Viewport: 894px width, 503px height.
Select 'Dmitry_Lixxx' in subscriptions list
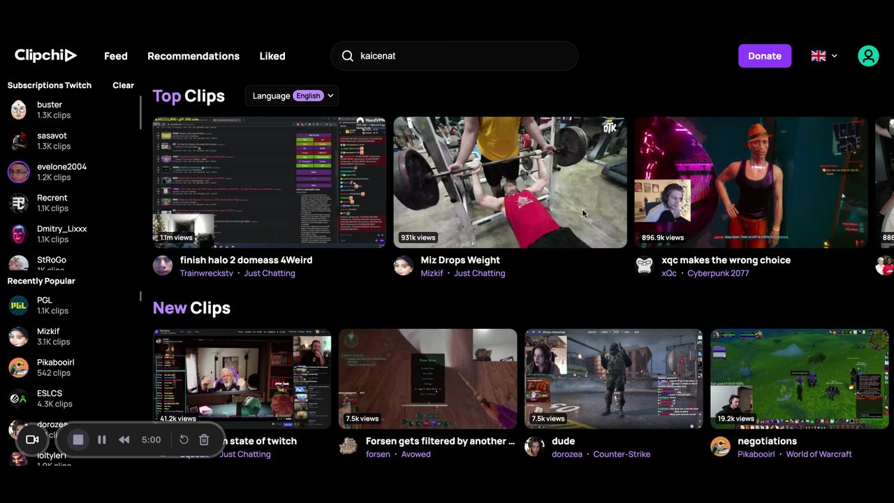tap(62, 229)
